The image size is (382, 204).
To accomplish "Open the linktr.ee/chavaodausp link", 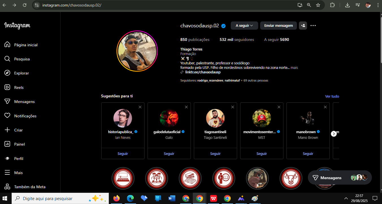I will point(203,72).
